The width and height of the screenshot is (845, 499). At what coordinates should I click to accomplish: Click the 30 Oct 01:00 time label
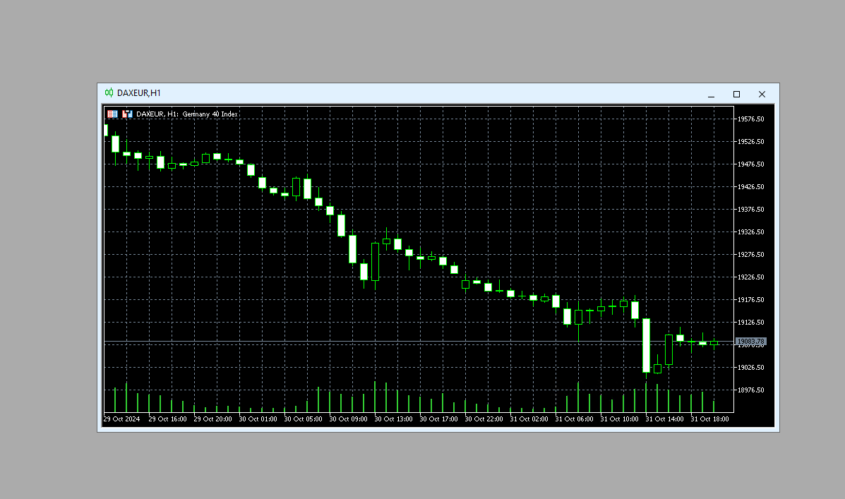(x=257, y=419)
